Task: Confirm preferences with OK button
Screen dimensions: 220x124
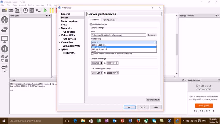Action: point(130,107)
